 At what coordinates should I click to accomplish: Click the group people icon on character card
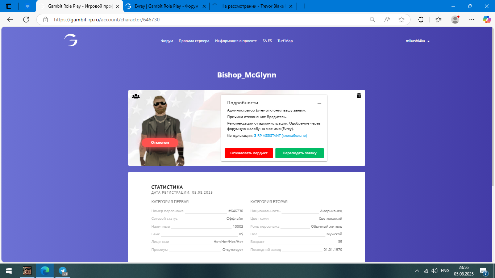(x=136, y=96)
